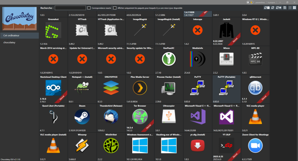Enable the Correspondance exacte checkbox
Viewport: 298px width, 161px height.
pyautogui.click(x=89, y=8)
